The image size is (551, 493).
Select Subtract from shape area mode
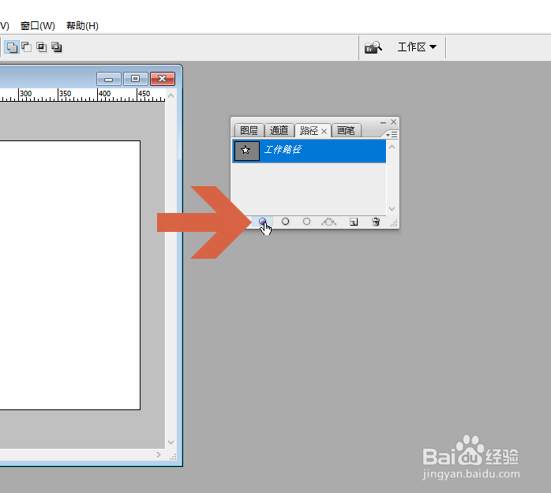point(26,47)
